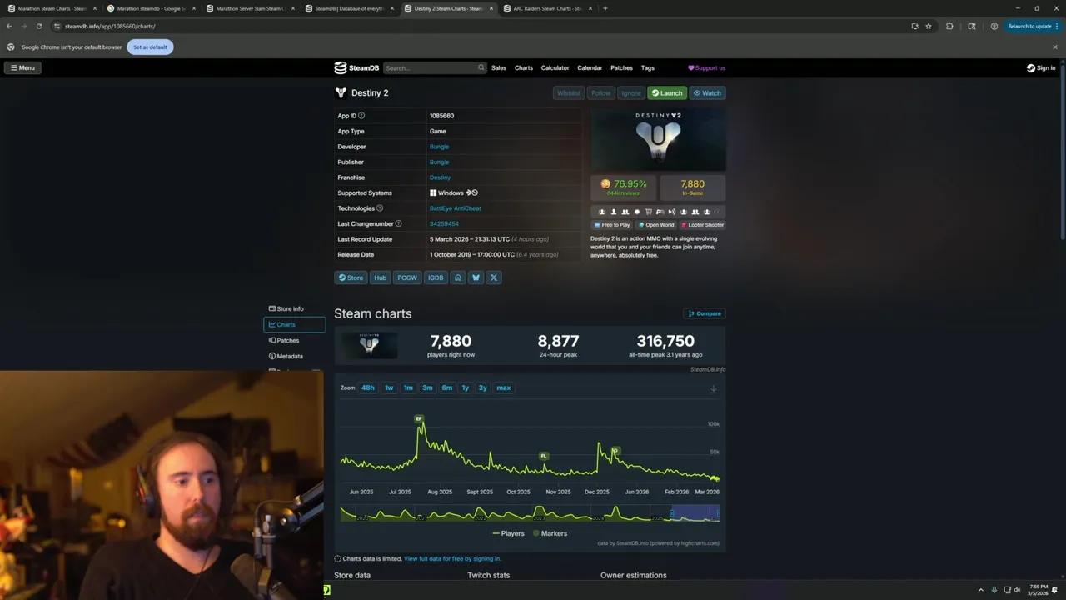Open the Menu hamburger button

click(x=22, y=68)
